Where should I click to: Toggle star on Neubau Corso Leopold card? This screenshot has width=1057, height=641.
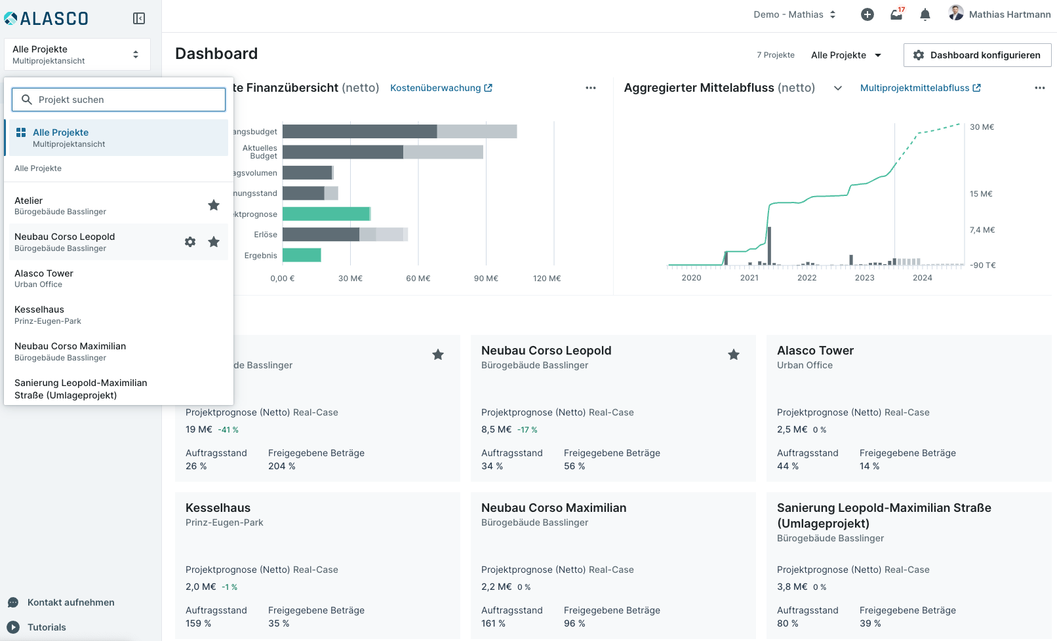[734, 355]
